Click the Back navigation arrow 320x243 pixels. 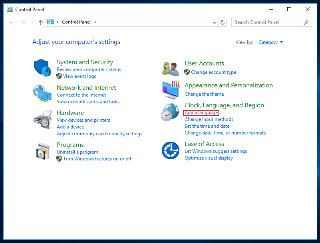click(x=11, y=22)
